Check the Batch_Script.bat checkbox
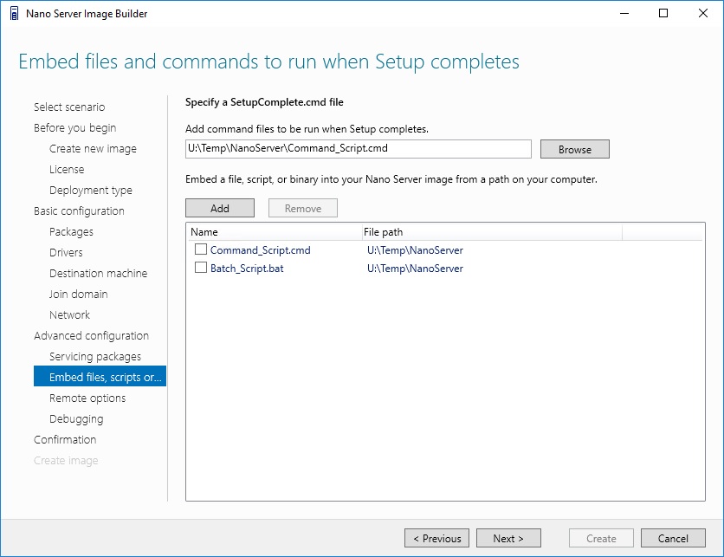This screenshot has width=724, height=557. (200, 268)
